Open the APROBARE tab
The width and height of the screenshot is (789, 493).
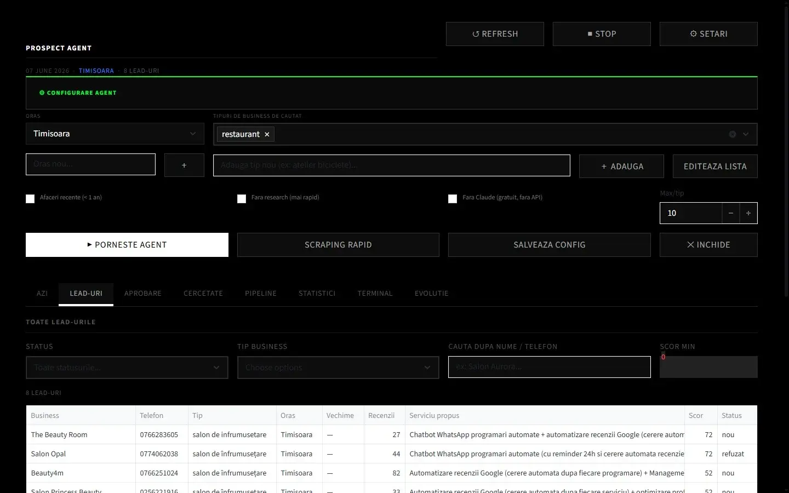tap(143, 294)
